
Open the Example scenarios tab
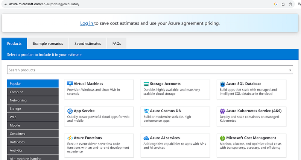pos(48,44)
